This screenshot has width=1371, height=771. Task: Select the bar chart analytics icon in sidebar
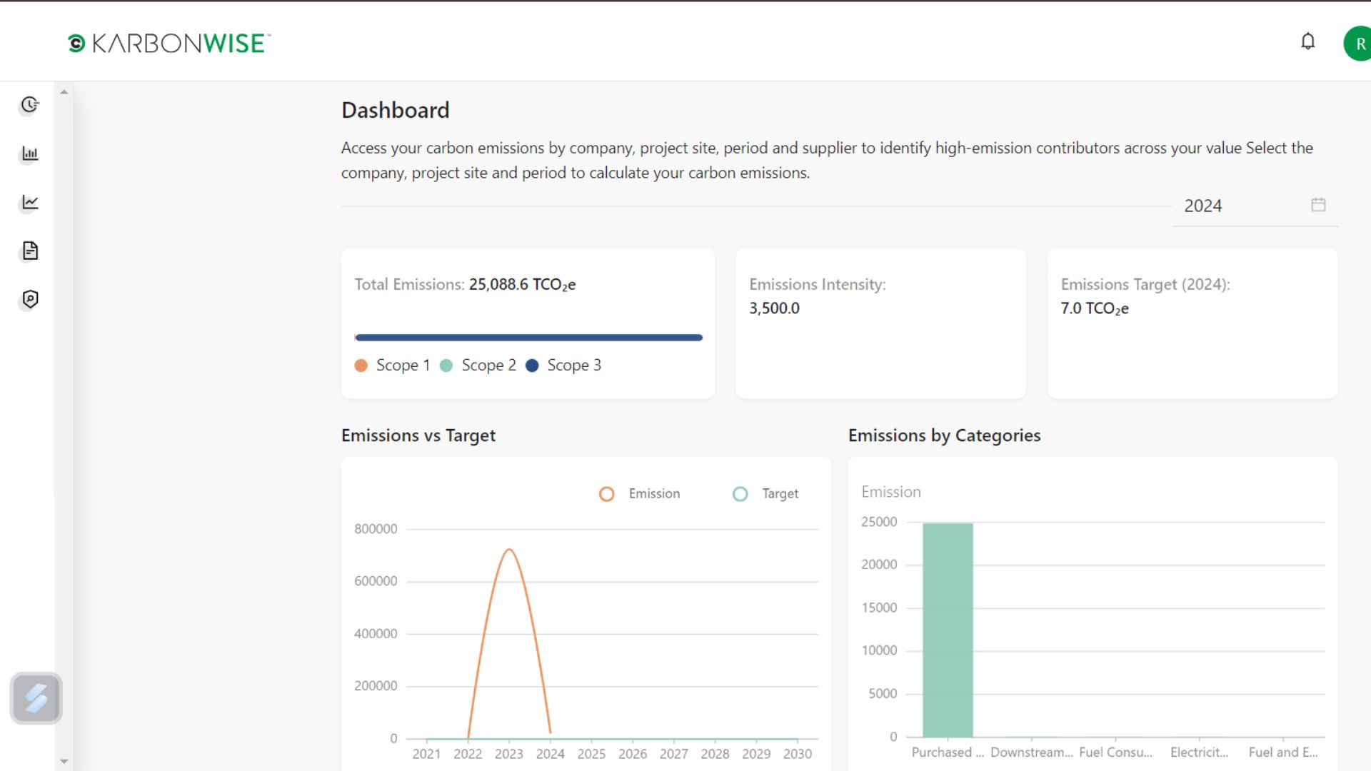(x=29, y=153)
